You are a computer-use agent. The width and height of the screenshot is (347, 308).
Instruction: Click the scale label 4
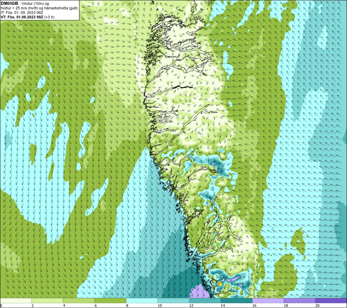(64, 306)
